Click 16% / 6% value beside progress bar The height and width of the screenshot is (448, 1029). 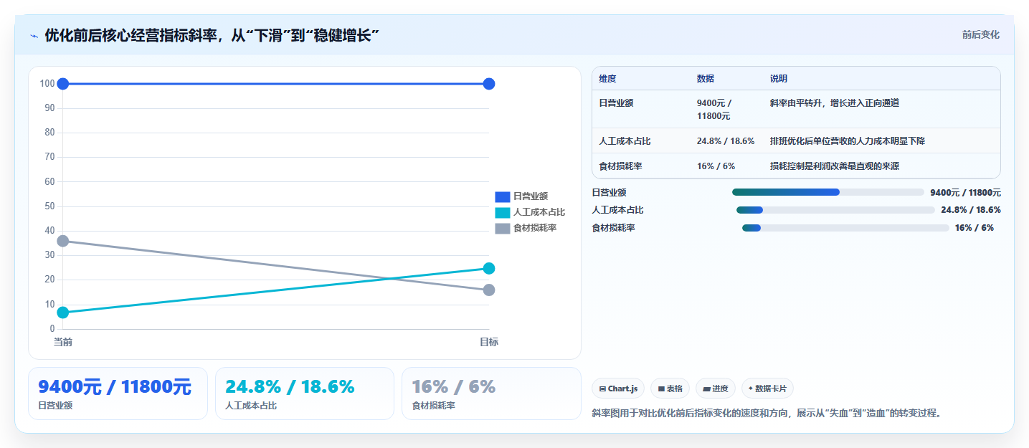[x=975, y=228]
